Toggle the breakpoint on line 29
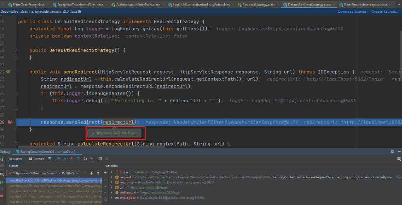 click(x=10, y=122)
